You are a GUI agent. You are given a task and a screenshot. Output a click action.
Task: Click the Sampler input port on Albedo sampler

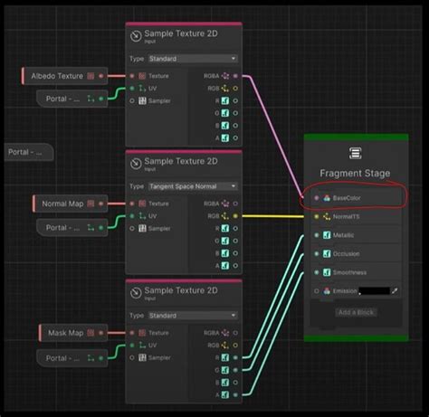[132, 100]
